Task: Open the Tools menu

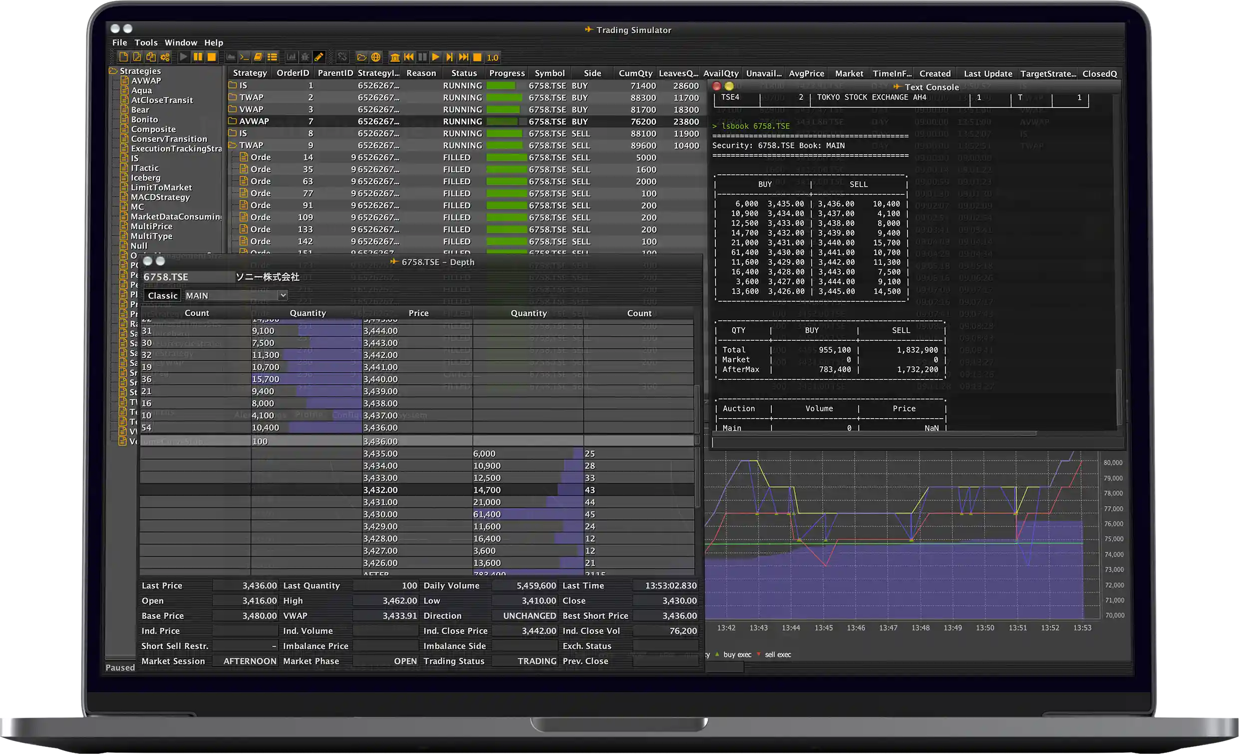Action: [146, 43]
